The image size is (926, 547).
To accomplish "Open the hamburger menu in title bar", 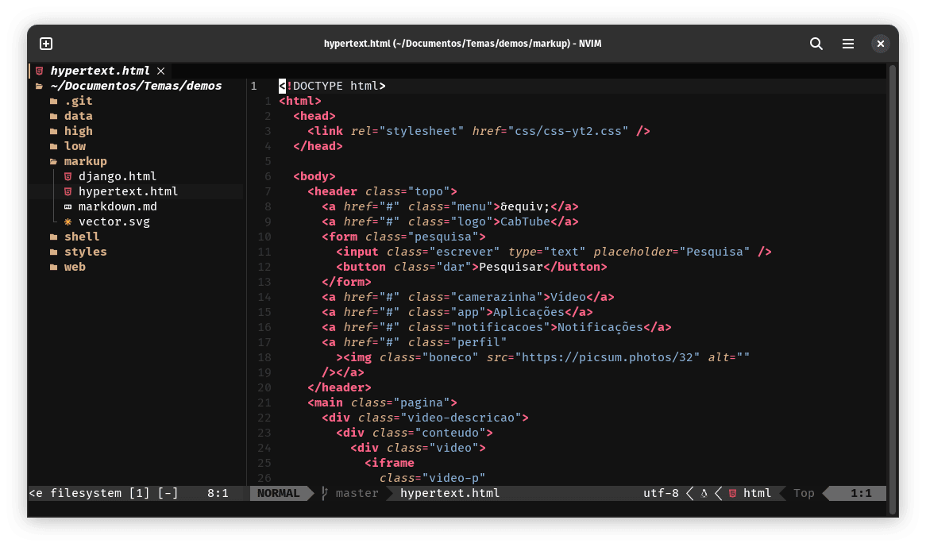I will (x=848, y=44).
